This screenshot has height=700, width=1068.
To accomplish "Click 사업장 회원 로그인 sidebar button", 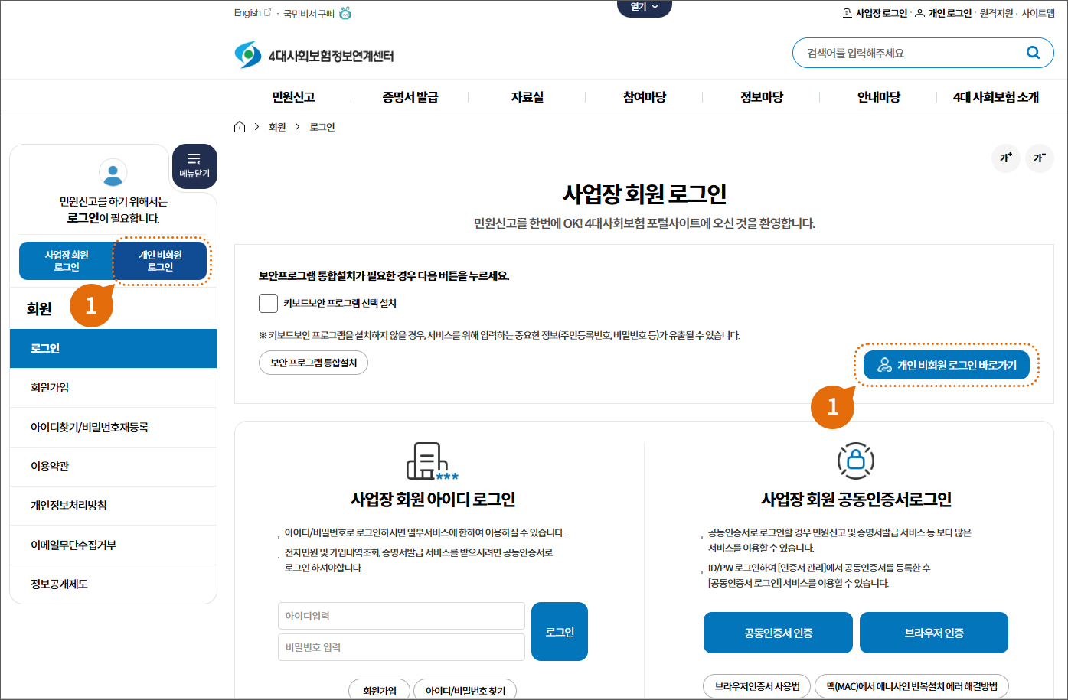I will point(67,261).
